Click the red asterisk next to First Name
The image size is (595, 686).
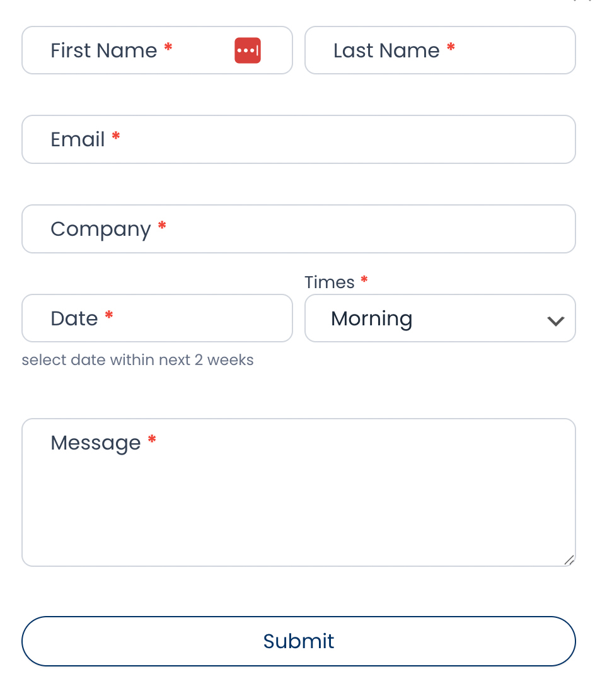pos(168,47)
